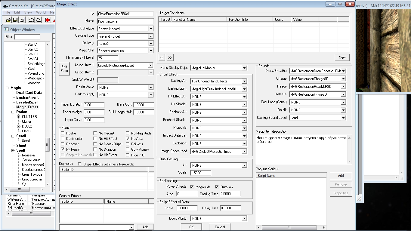
Task: Click the undo arrow toolbar icon
Action: (31, 20)
